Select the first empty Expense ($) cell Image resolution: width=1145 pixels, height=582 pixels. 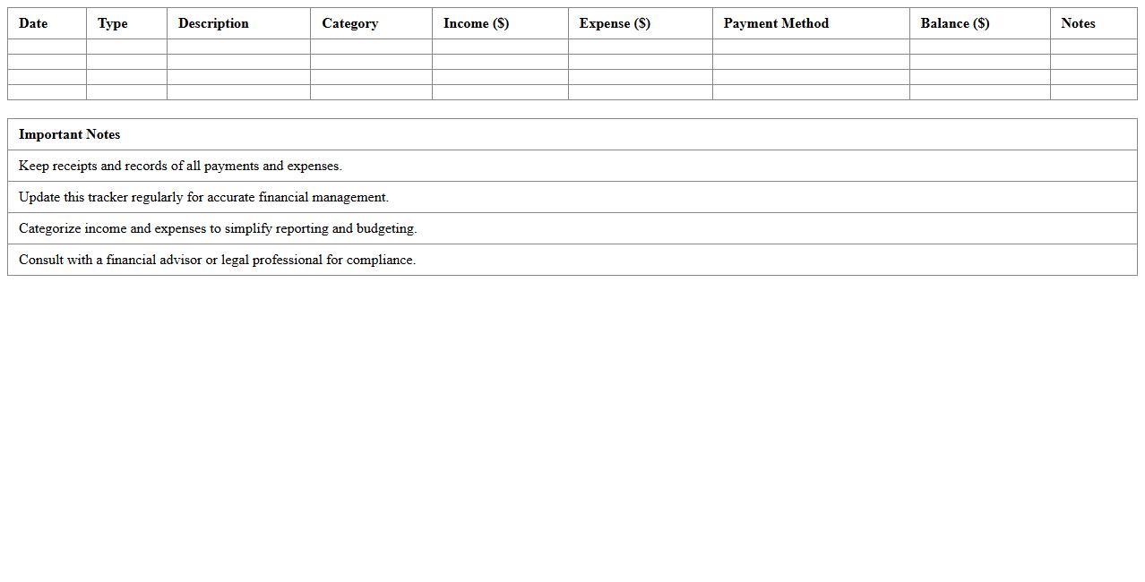(640, 47)
